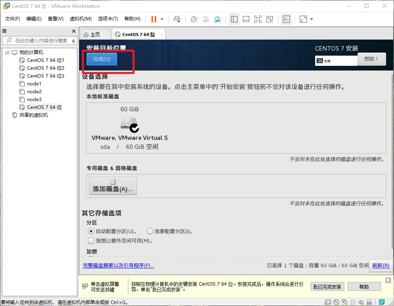Click the 帮助 button in the yellow hint bar
The width and height of the screenshot is (394, 306).
click(364, 287)
